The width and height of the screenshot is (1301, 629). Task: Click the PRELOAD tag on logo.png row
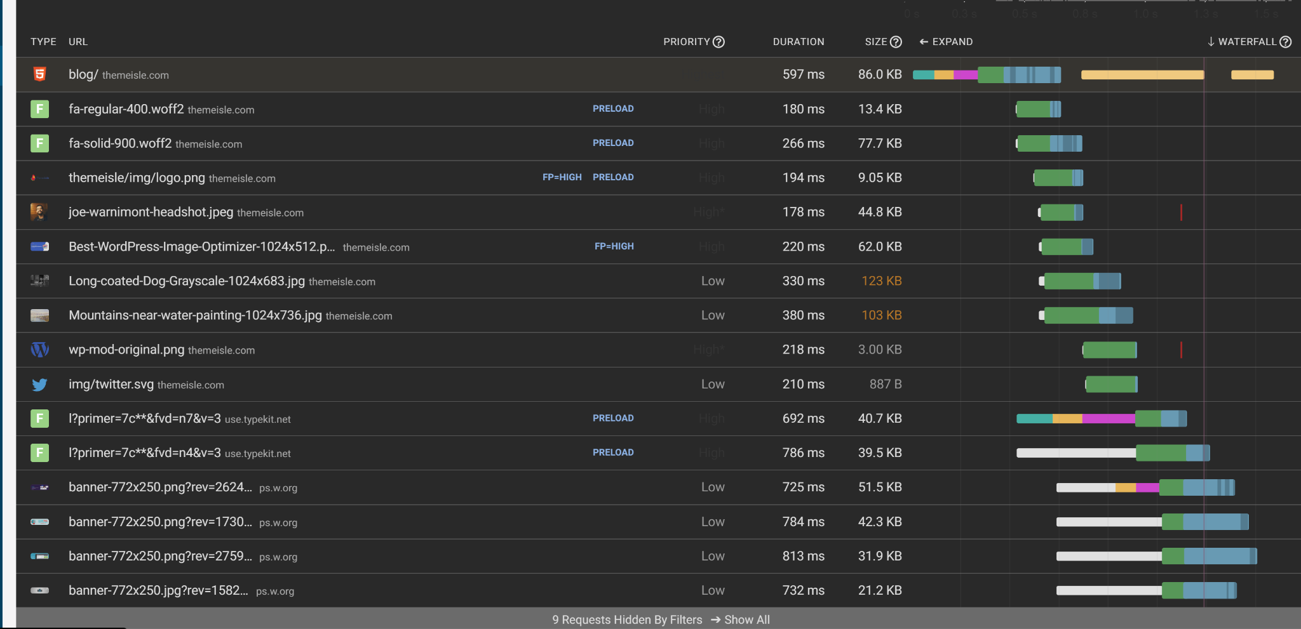612,178
